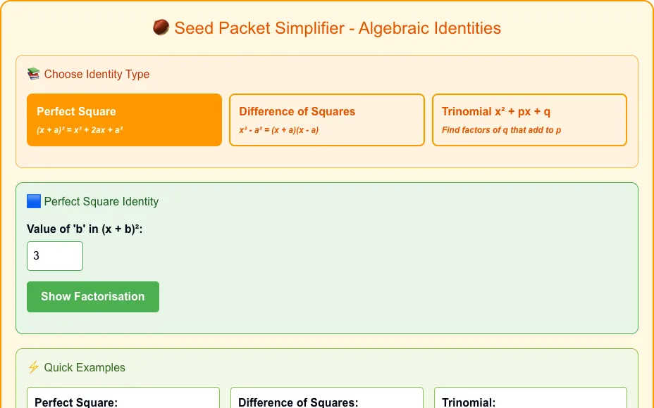The width and height of the screenshot is (654, 408).
Task: Open the Perfect Square quick example
Action: coord(123,397)
